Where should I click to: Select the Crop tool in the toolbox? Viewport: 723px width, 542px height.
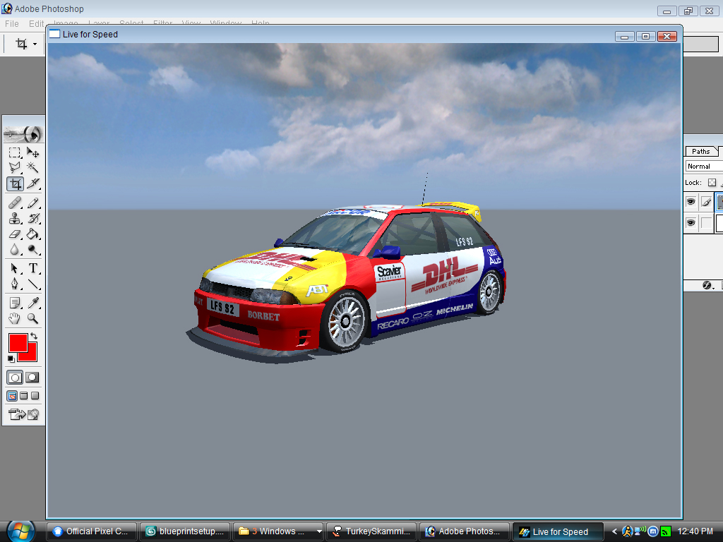point(15,184)
